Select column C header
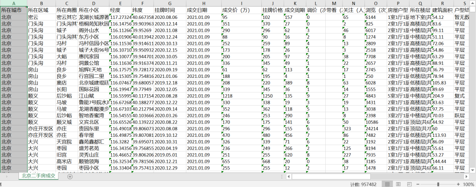Screen dimensions: 476x187 67,4
